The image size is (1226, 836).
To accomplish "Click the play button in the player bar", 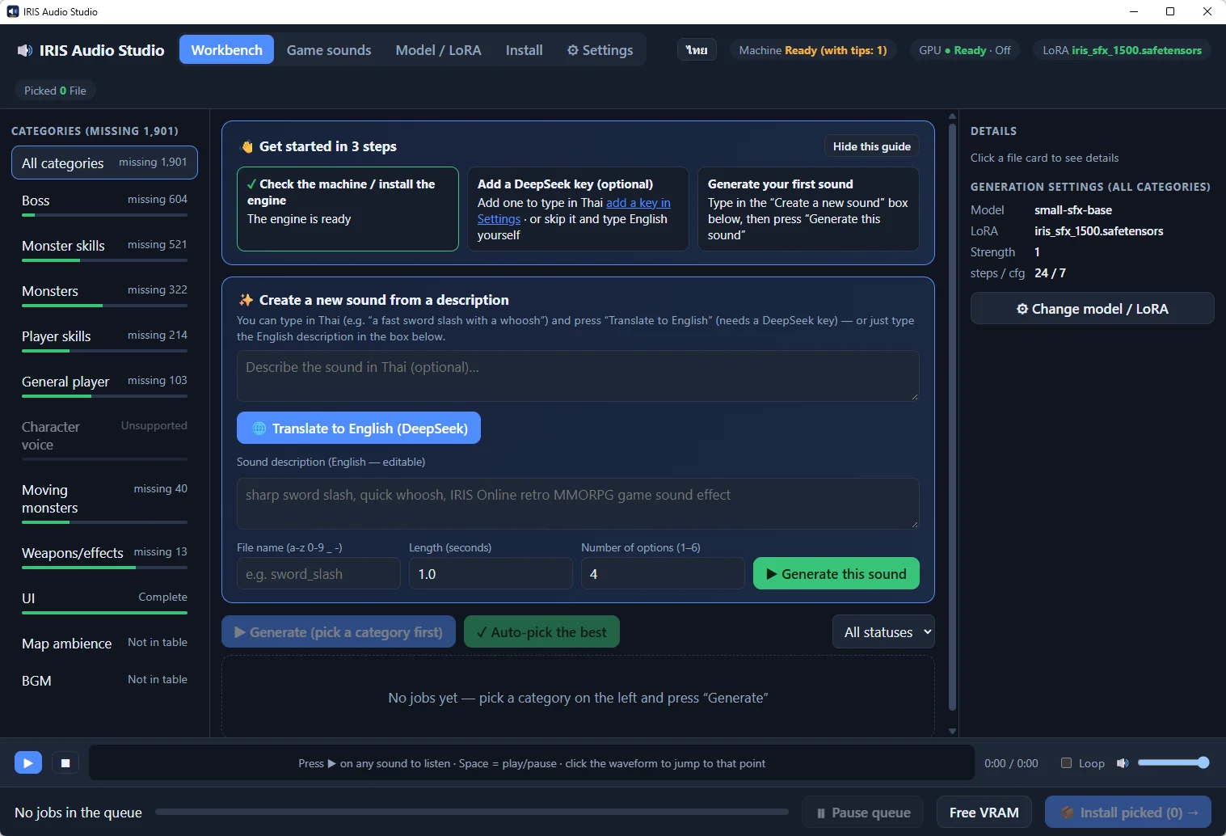I will (x=28, y=762).
